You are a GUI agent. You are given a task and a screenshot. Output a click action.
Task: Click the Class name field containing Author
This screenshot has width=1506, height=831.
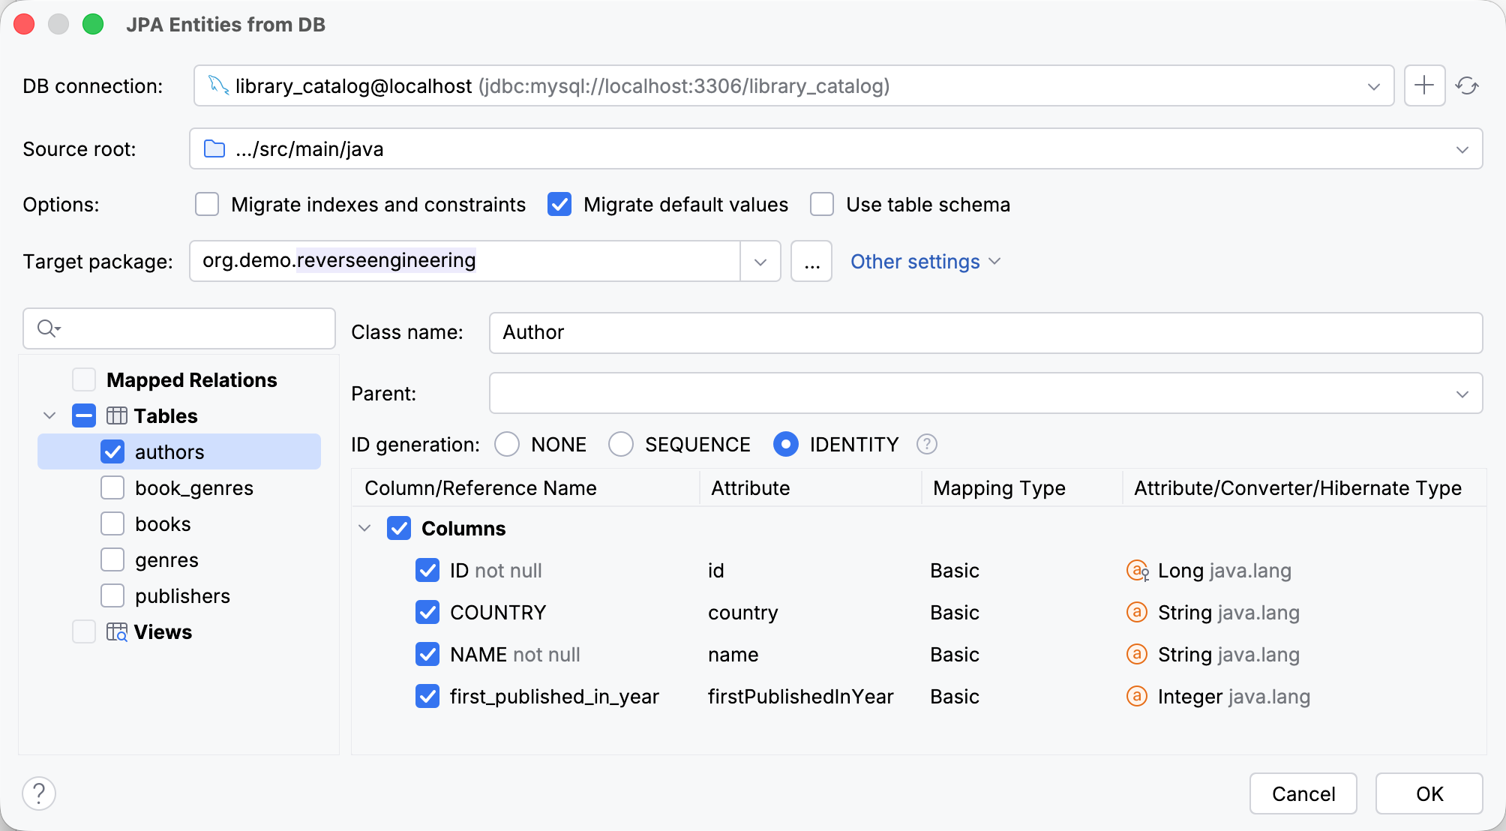tap(985, 332)
